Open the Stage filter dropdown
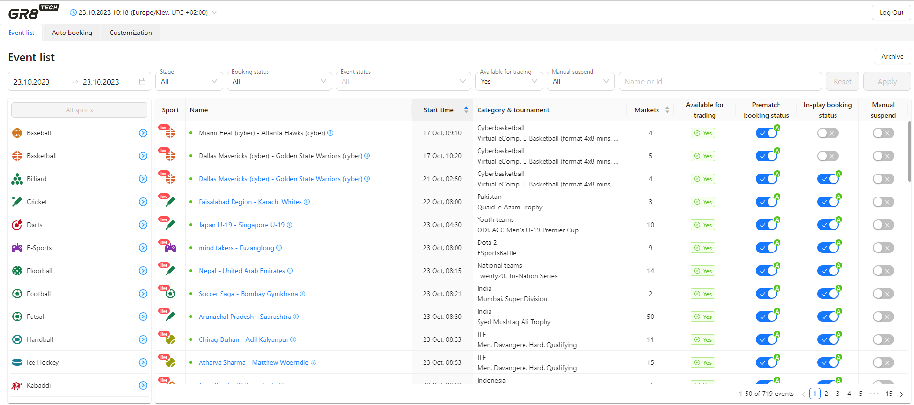 point(189,81)
